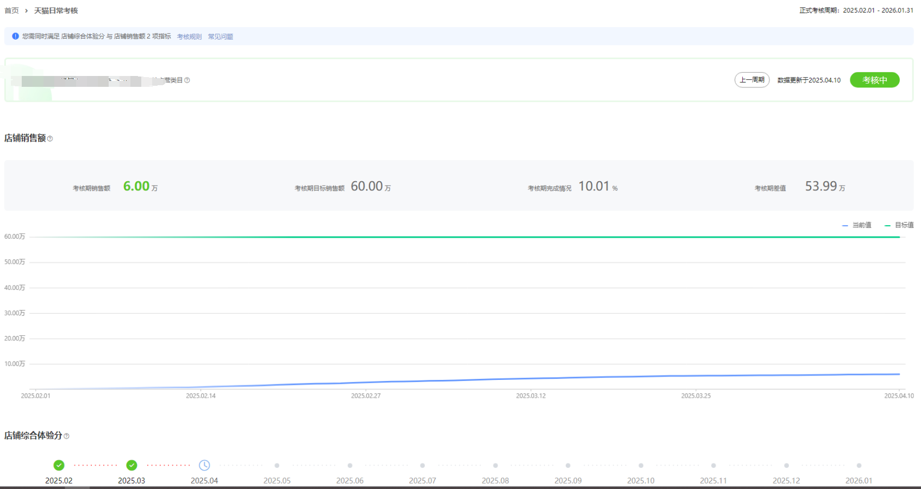The image size is (921, 489).
Task: Click help icon beside 店铺销售额 heading
Action: (50, 139)
